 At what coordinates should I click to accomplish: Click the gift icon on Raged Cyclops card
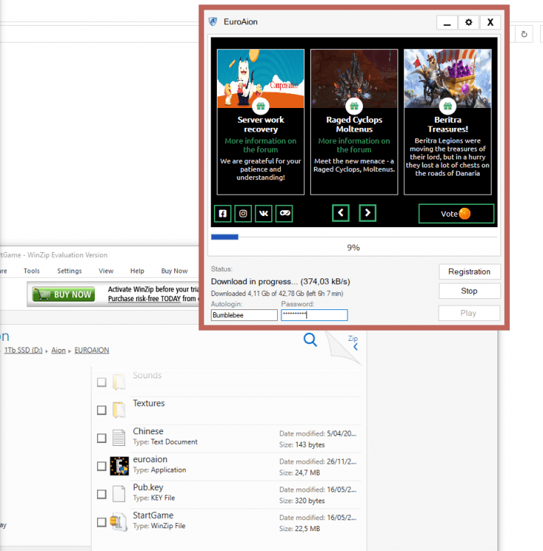[353, 107]
